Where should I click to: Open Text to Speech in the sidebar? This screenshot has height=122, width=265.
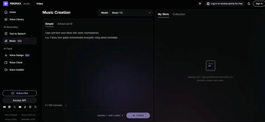point(20,34)
